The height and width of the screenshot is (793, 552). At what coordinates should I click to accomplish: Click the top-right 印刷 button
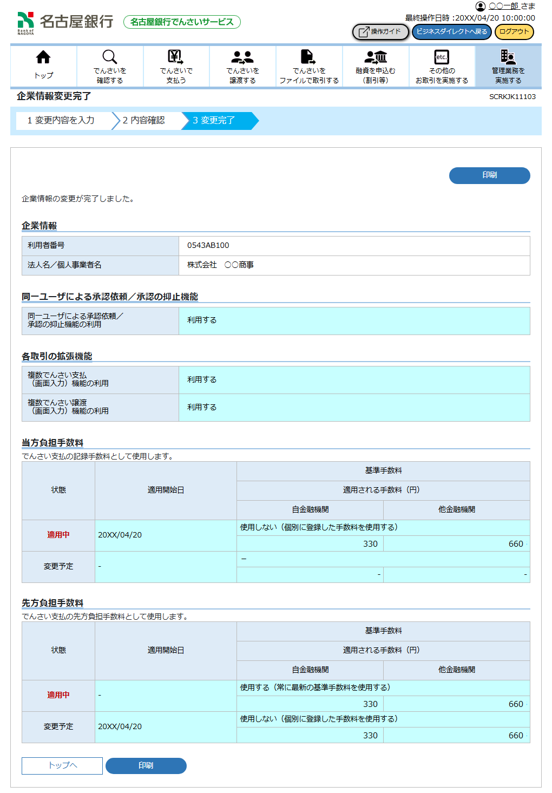point(489,175)
